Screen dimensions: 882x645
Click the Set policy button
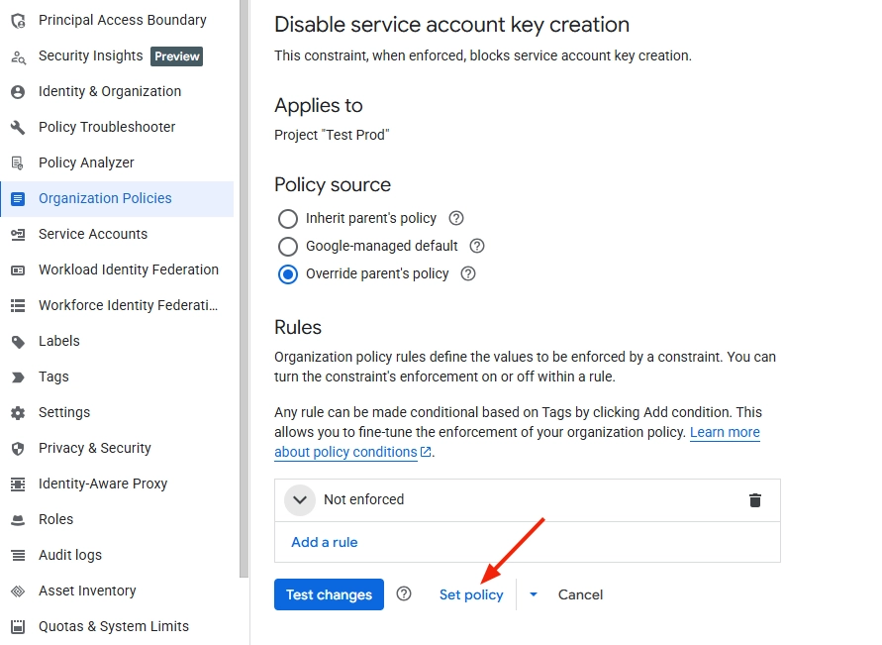point(471,594)
